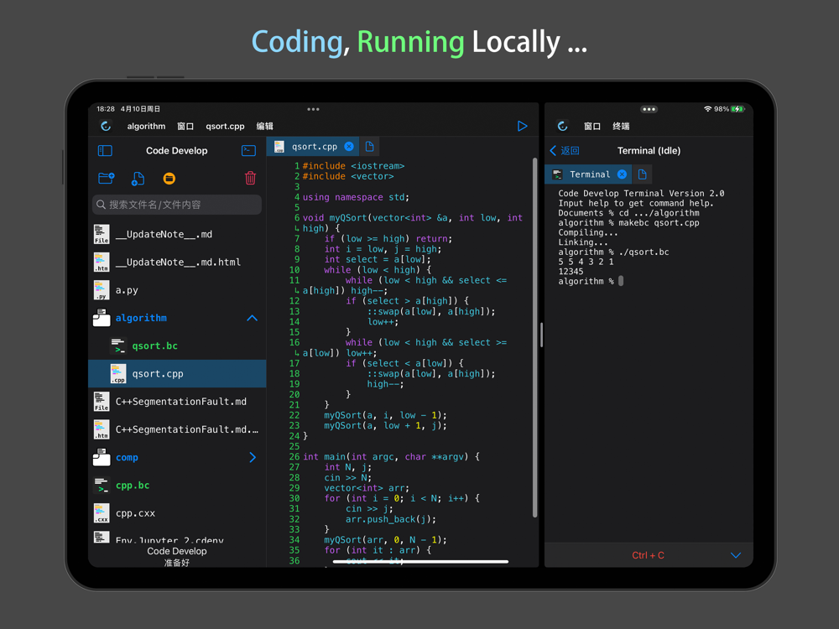The width and height of the screenshot is (839, 629).
Task: Click the file search input field
Action: [177, 205]
